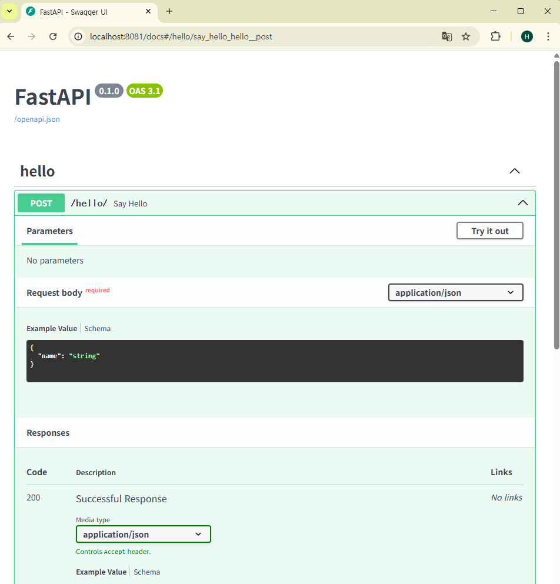Click the 0.1.0 version badge
The image size is (560, 584).
109,91
